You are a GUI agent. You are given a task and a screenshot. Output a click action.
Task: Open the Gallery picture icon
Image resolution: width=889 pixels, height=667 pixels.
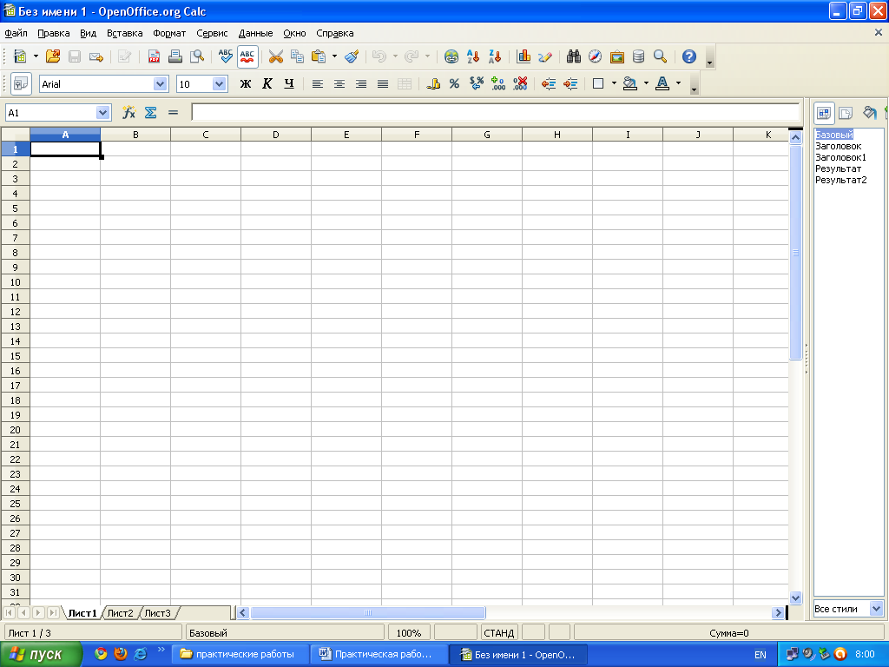point(617,56)
